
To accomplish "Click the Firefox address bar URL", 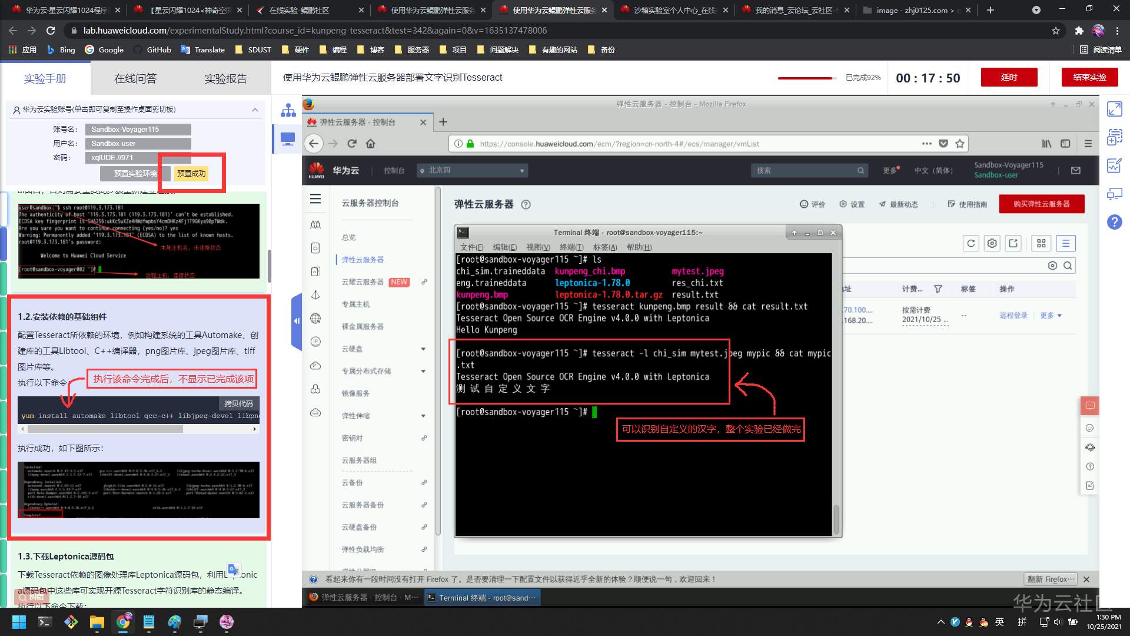I will (619, 144).
